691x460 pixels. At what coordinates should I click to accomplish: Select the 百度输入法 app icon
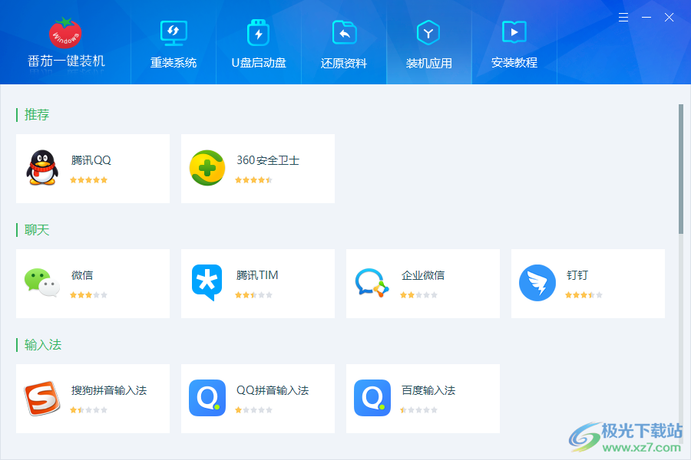372,398
